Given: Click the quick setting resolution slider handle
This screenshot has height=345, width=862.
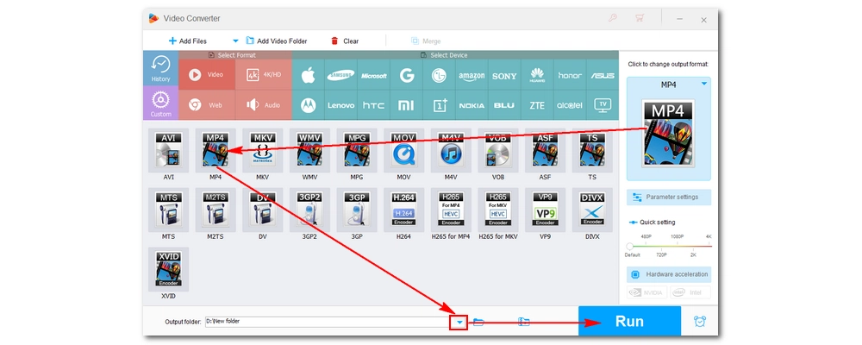Looking at the screenshot, I should coord(629,246).
